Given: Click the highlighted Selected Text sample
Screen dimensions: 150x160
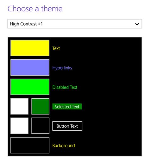Looking at the screenshot, I should 67,107.
